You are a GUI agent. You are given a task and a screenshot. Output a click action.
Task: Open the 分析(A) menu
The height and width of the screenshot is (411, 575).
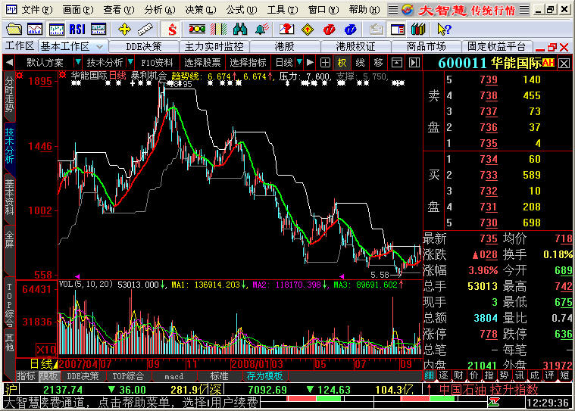point(160,10)
